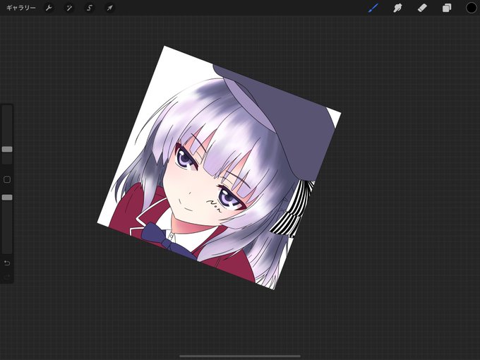Tap the square modify button in sidebar
This screenshot has width=480, height=360.
(7, 180)
